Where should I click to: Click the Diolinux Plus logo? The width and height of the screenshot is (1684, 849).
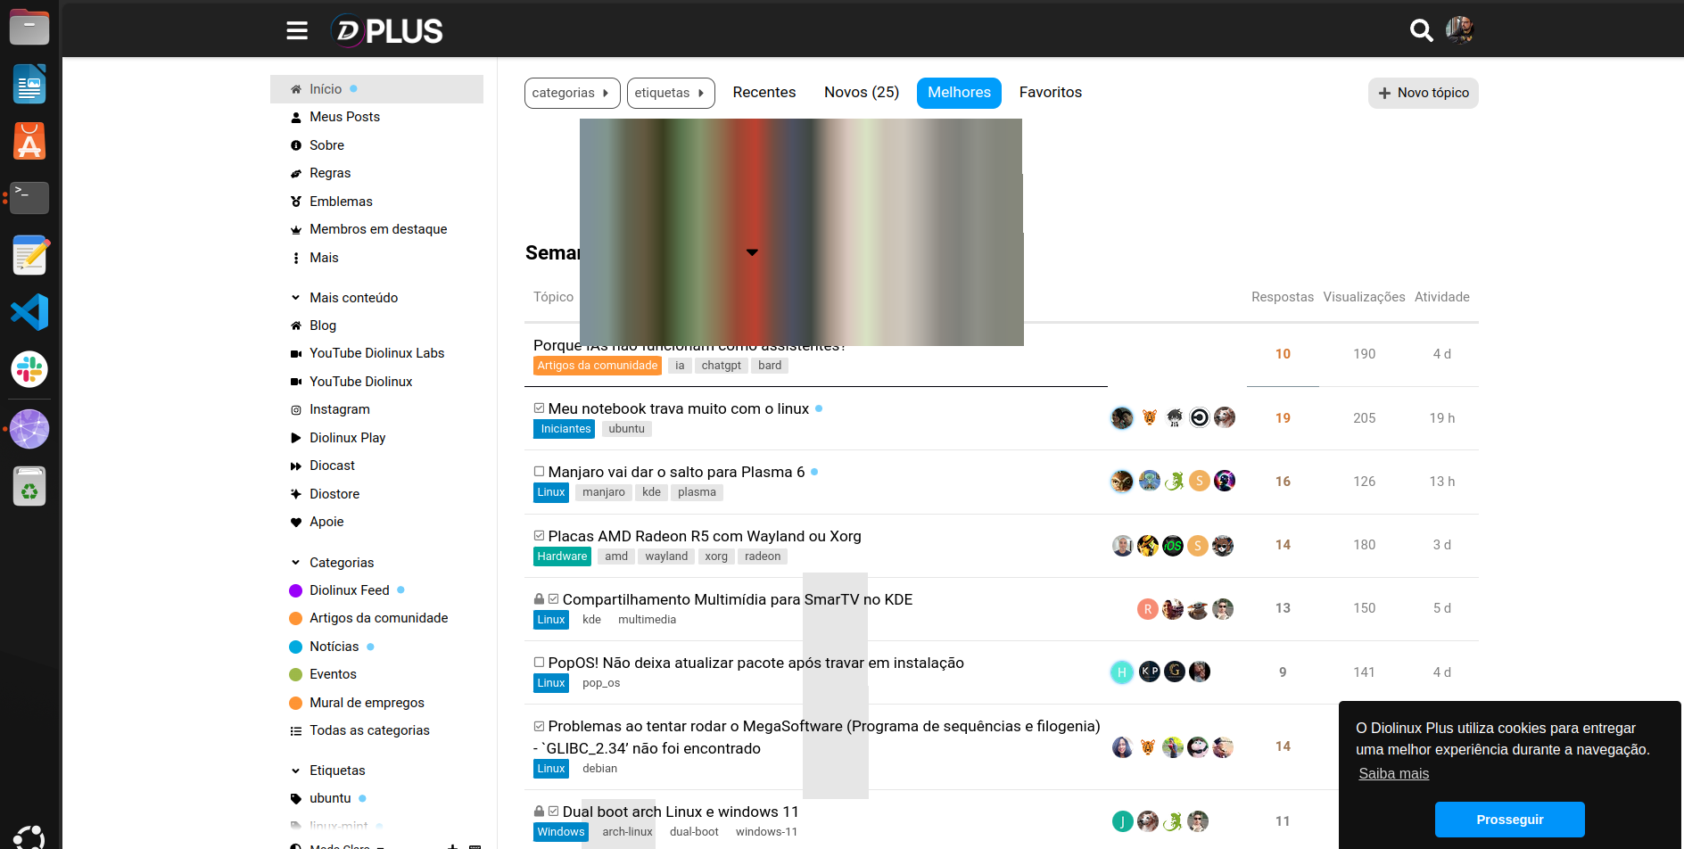click(387, 31)
